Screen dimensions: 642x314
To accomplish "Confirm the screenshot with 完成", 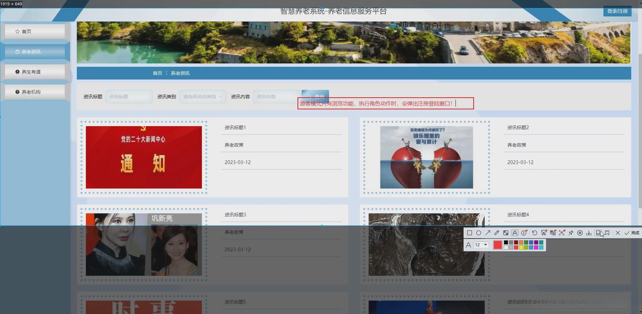I will (x=632, y=233).
